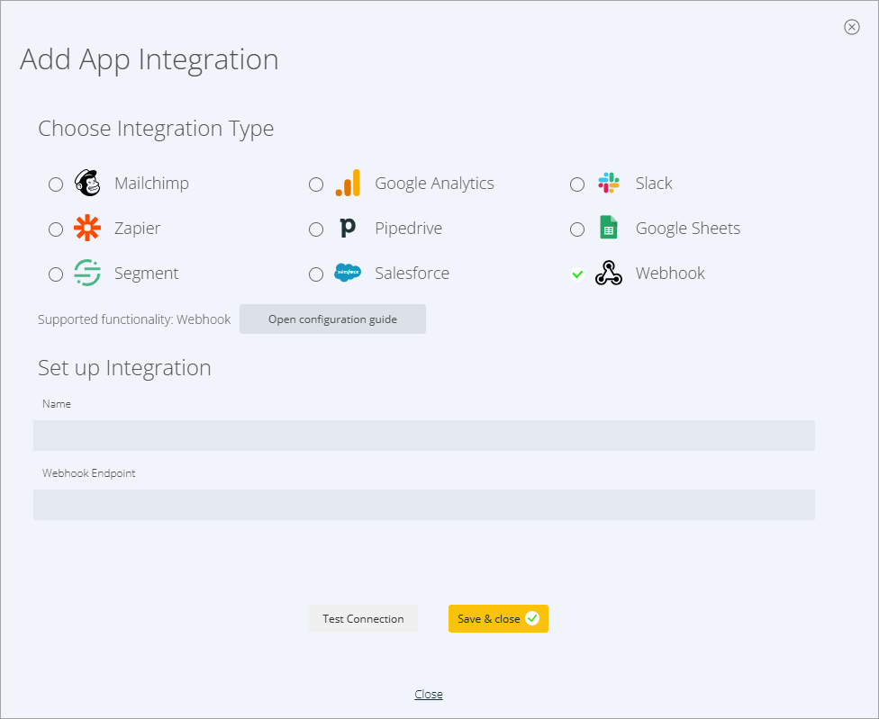Click the Webhook logo icon
The height and width of the screenshot is (719, 879).
(609, 274)
